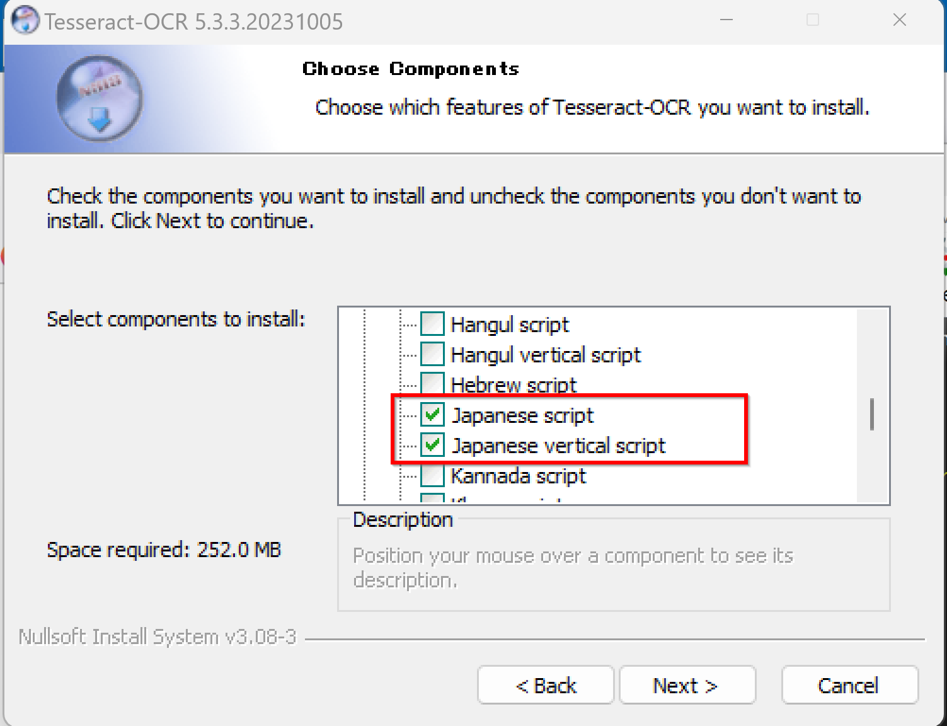Disable Japanese vertical script component
Image resolution: width=947 pixels, height=726 pixels.
(432, 445)
